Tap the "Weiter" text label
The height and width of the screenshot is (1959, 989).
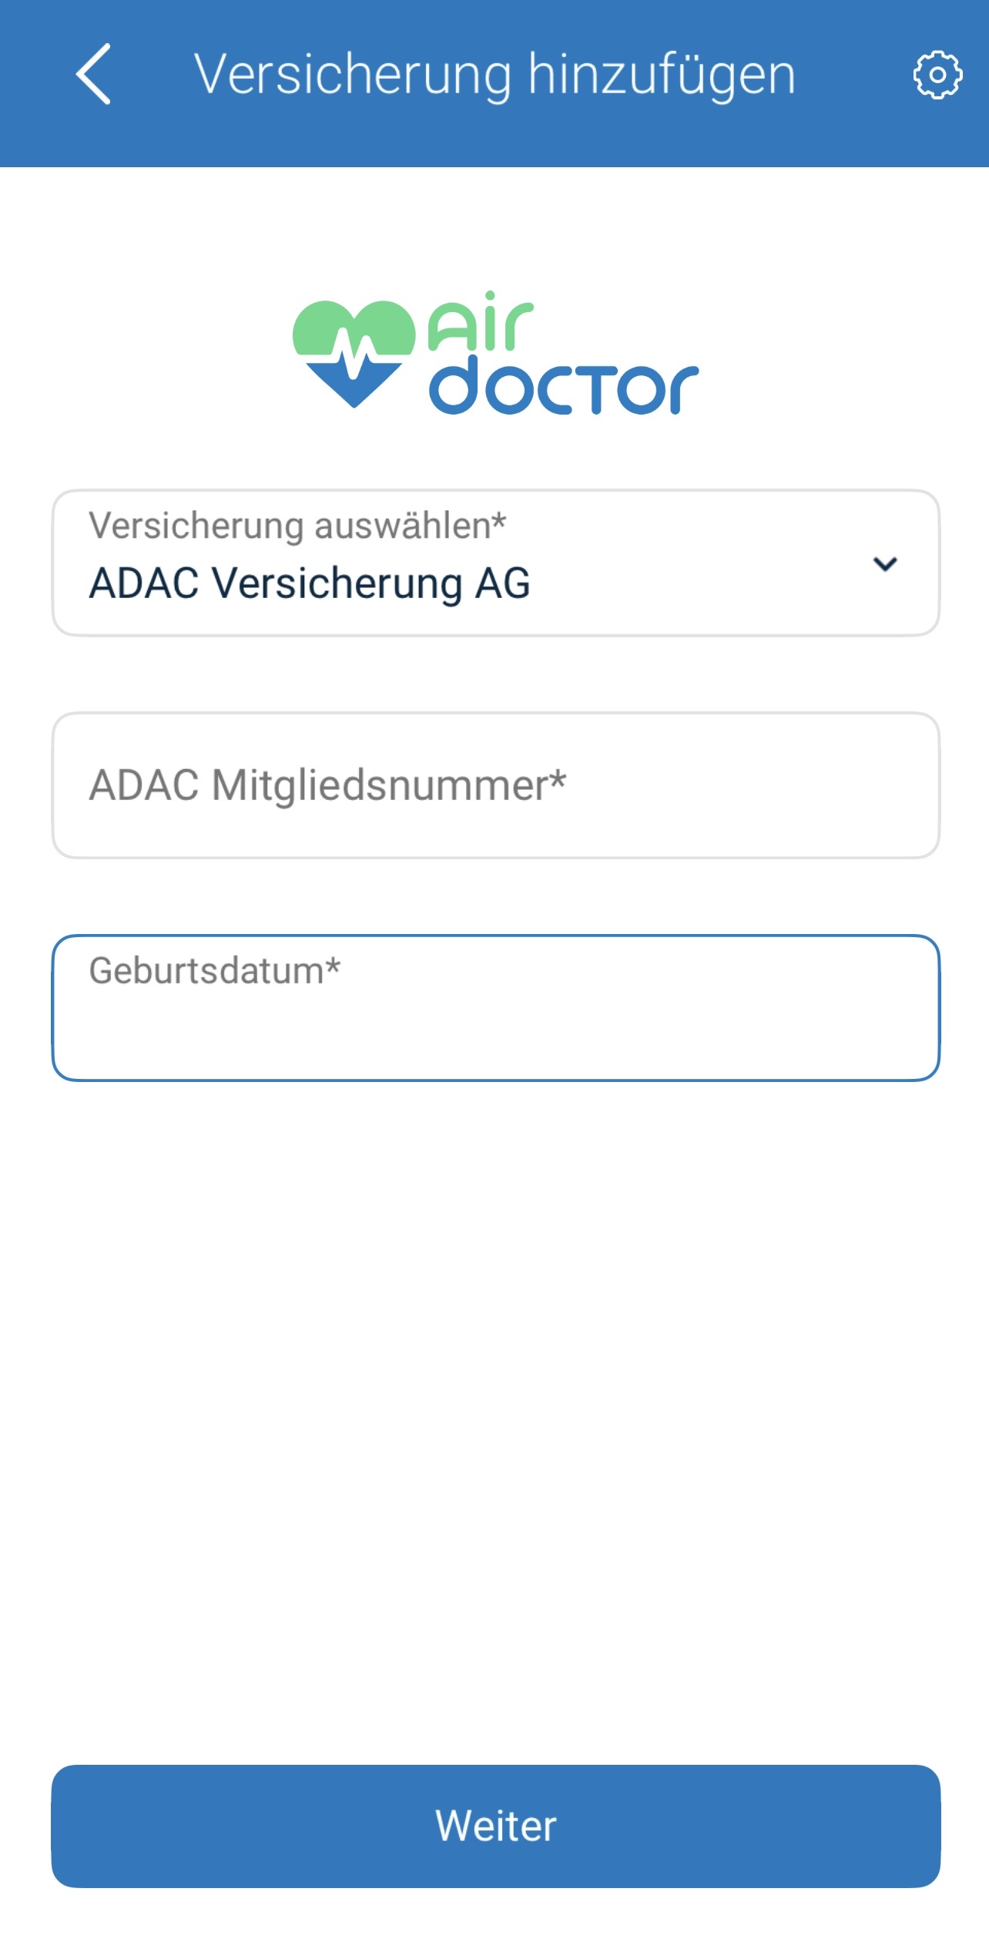495,1826
